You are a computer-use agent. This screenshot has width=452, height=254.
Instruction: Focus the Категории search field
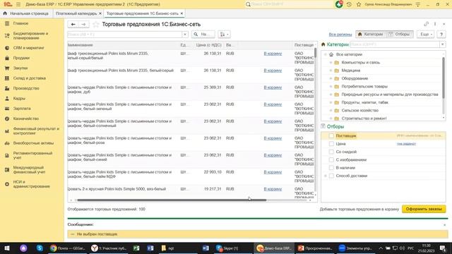coord(395,44)
